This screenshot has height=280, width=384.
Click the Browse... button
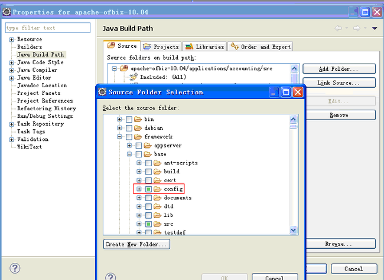[340, 244]
